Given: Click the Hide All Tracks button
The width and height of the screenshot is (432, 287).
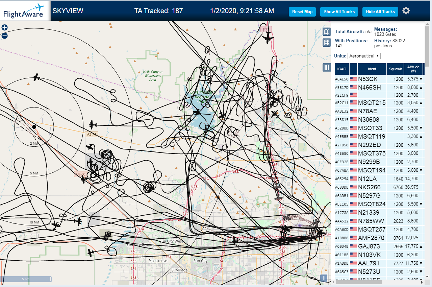Looking at the screenshot, I should coord(380,11).
